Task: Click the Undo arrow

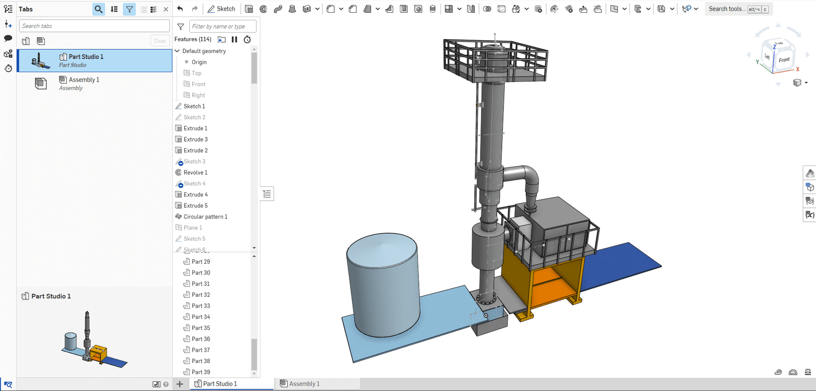Action: point(180,9)
